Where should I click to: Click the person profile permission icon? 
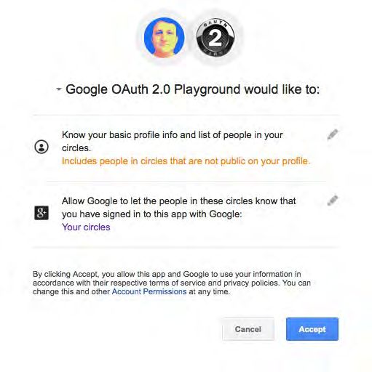[x=41, y=147]
